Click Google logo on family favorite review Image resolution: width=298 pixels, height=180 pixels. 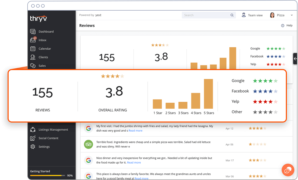tap(88, 176)
